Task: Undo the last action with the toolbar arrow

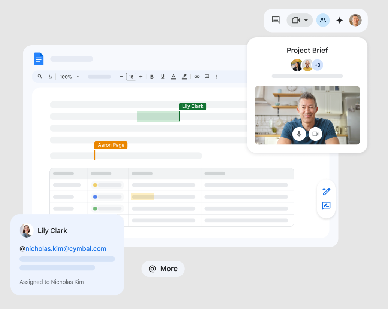Action: click(50, 77)
